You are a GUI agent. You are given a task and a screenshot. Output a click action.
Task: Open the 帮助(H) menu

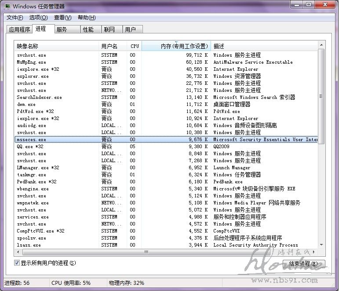click(86, 18)
